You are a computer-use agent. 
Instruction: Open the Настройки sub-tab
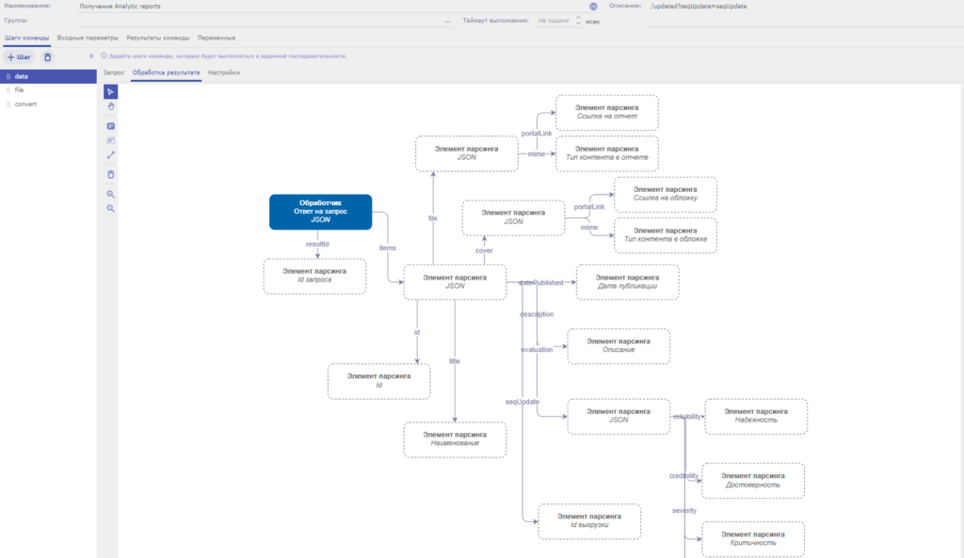coord(224,72)
